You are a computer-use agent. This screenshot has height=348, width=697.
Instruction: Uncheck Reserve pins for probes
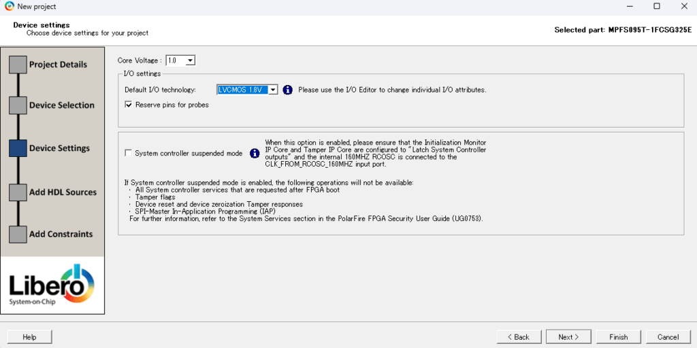point(129,105)
